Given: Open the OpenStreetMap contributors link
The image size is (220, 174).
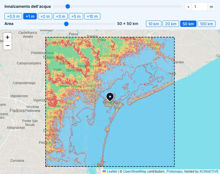Looking at the screenshot, I should (x=135, y=172).
